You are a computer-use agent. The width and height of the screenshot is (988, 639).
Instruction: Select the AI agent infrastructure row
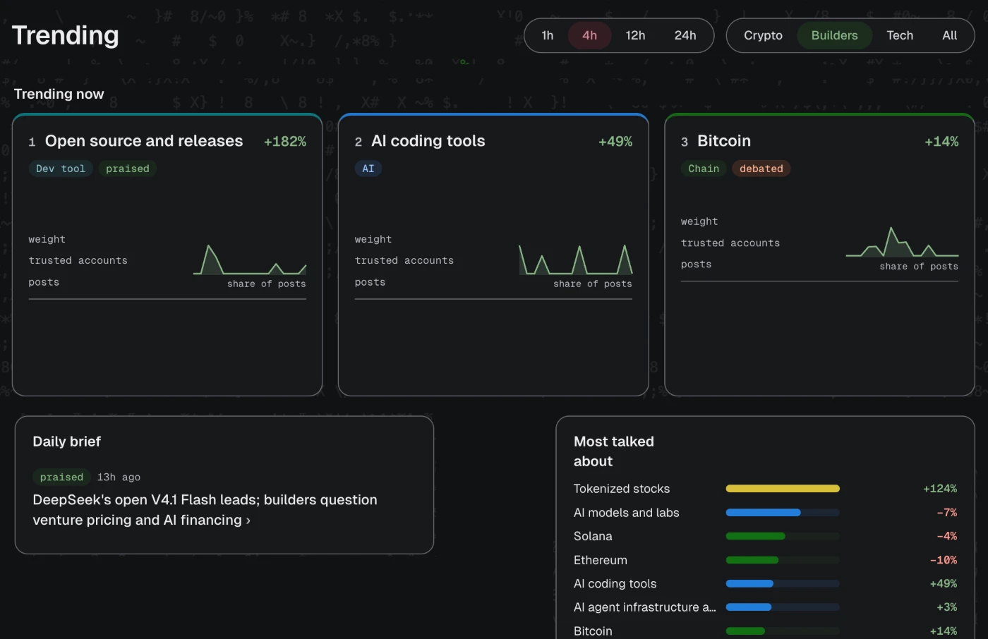point(766,607)
